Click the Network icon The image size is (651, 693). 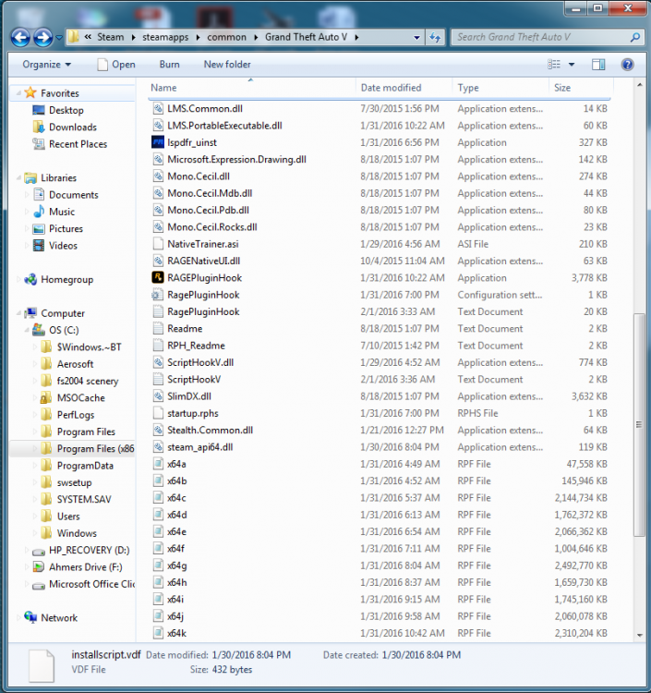pyautogui.click(x=30, y=617)
